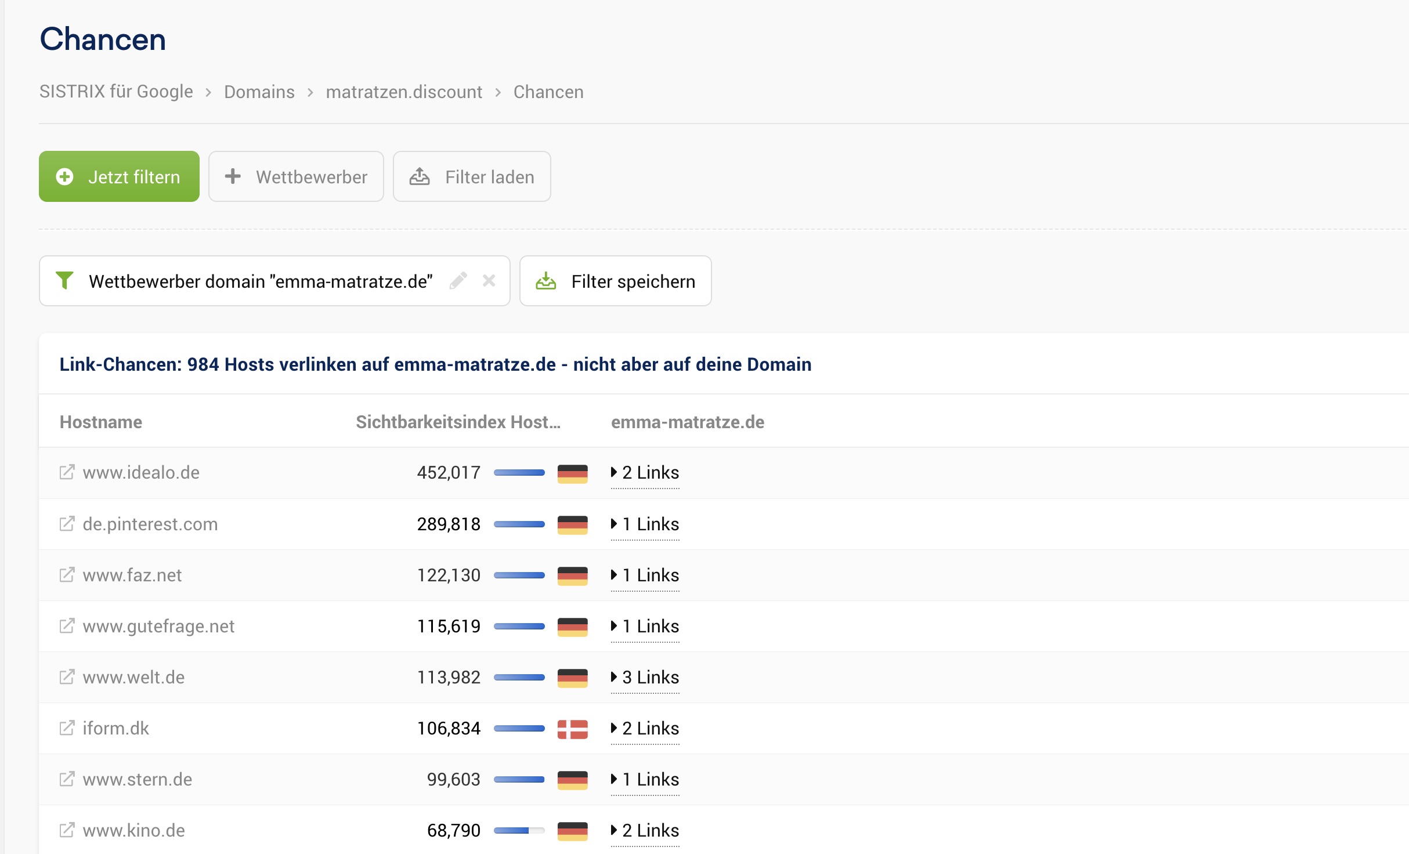The image size is (1409, 854).
Task: Click the value 99,603
Action: click(x=453, y=779)
